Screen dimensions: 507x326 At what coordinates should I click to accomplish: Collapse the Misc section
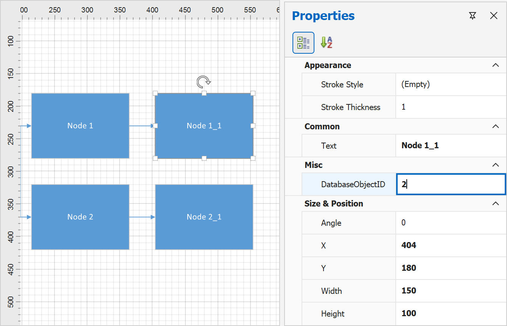click(495, 165)
